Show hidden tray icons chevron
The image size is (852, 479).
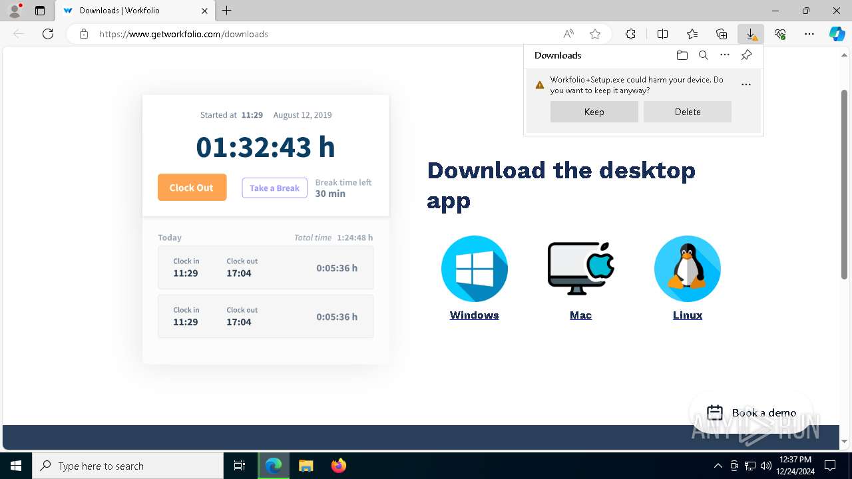[718, 466]
